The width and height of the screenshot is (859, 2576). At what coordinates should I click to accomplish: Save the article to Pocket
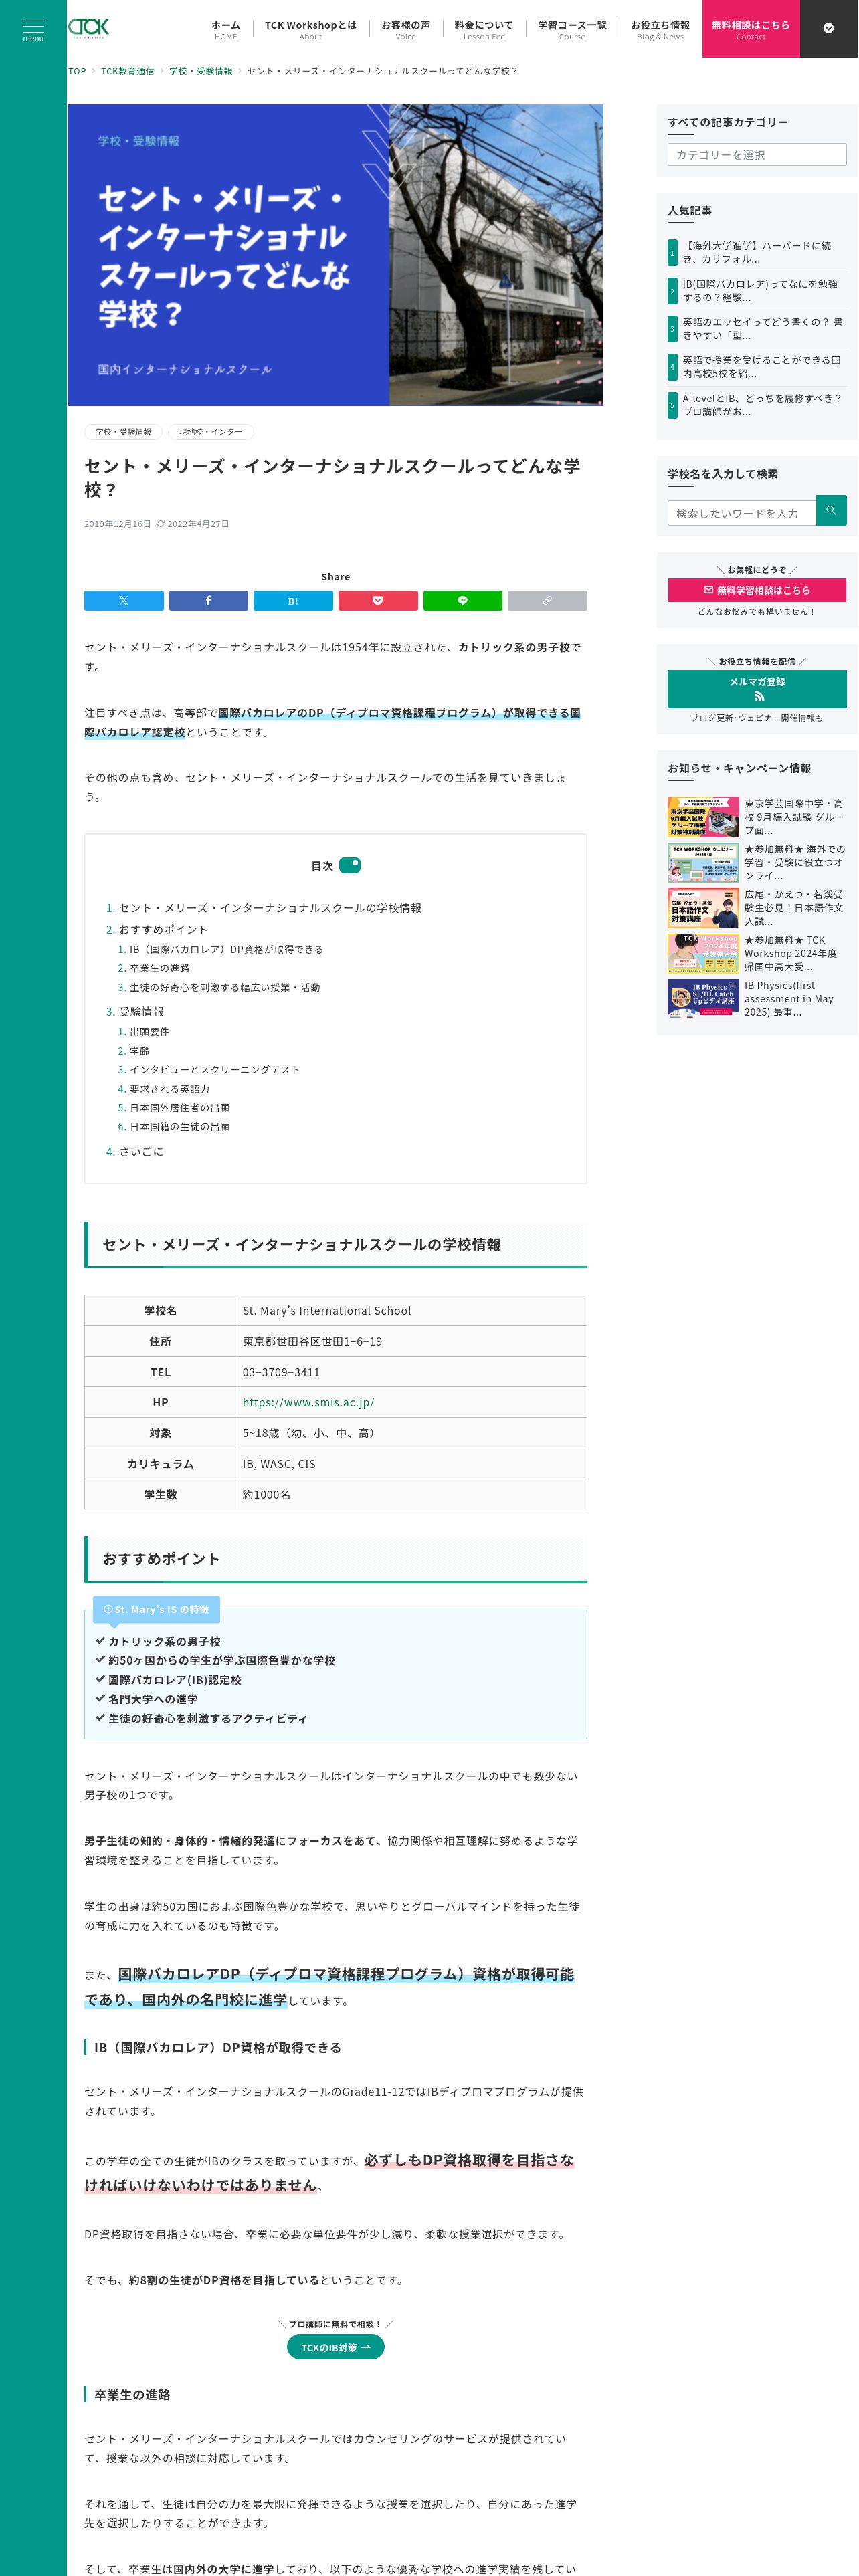coord(378,601)
